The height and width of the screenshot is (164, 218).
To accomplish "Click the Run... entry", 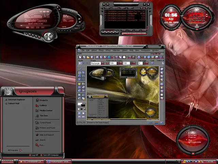I will click(x=42, y=145).
